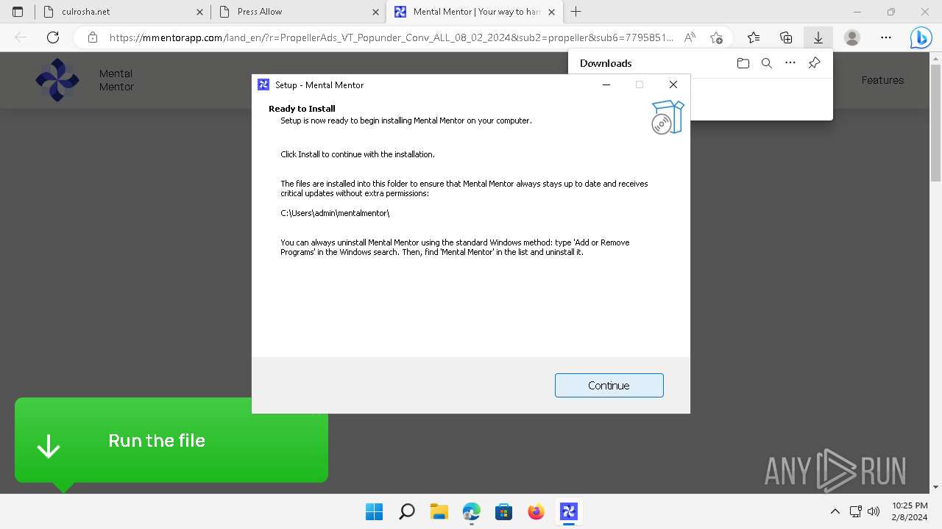The image size is (942, 529).
Task: Open downloads folder from Downloads panel
Action: click(x=743, y=63)
